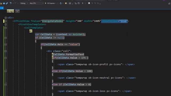Open the undo history dropdown arrow
Viewport: 171px width, 96px height.
coord(13,3)
